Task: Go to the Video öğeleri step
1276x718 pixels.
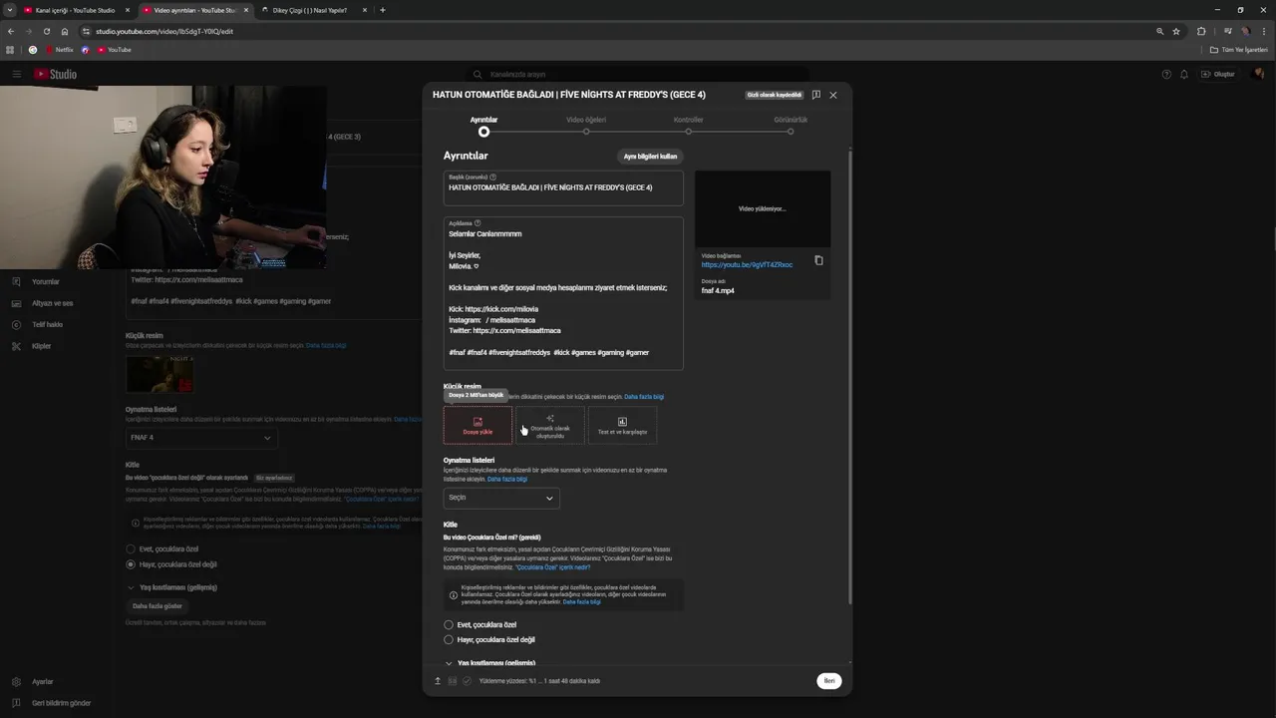Action: [x=586, y=126]
